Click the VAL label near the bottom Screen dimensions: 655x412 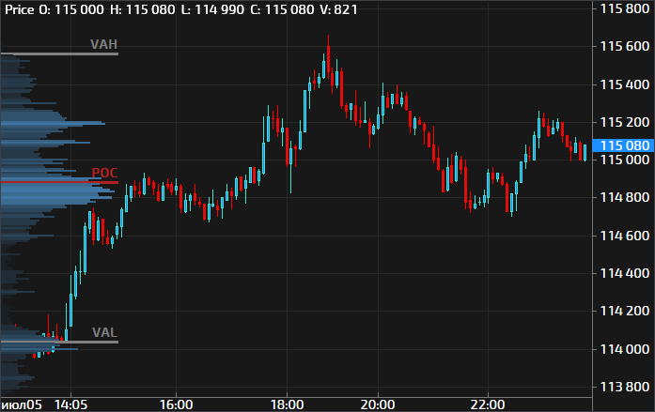coord(104,332)
